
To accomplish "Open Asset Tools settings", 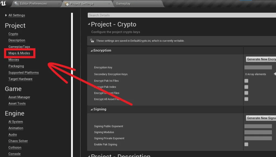I will (17, 104).
